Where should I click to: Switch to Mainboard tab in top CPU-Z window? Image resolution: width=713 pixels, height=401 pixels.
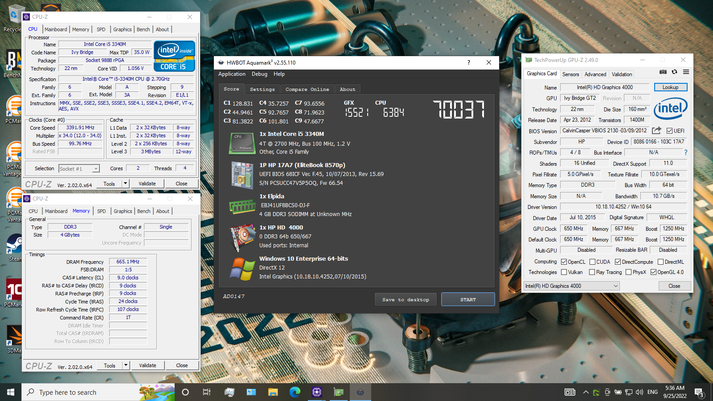point(56,29)
